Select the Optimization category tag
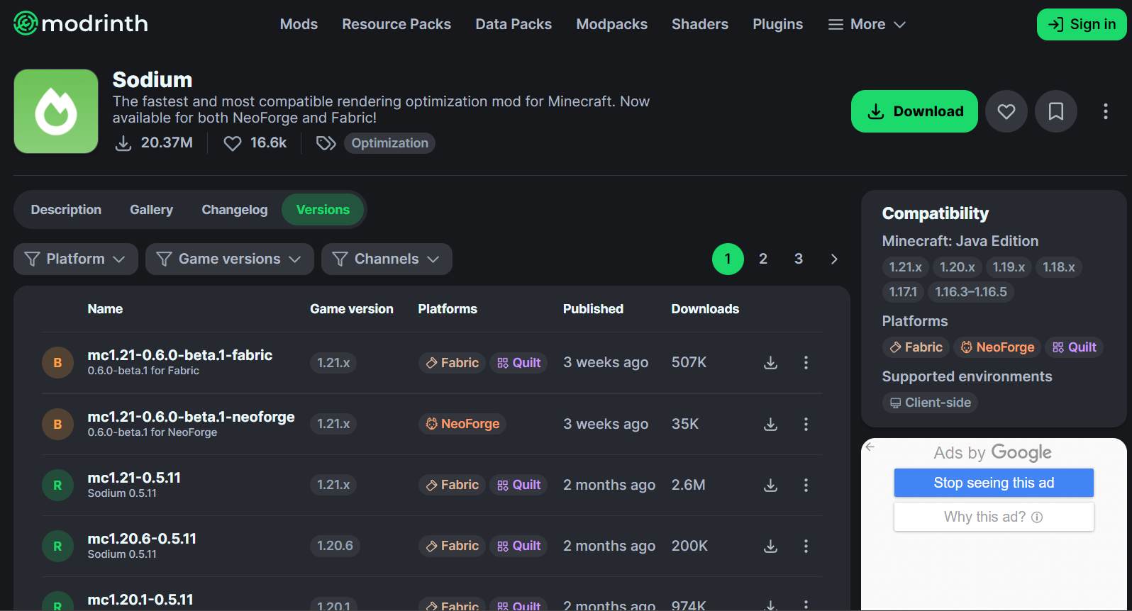 click(x=389, y=143)
